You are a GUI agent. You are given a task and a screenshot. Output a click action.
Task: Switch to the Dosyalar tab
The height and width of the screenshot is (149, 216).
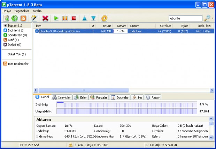click(120, 97)
